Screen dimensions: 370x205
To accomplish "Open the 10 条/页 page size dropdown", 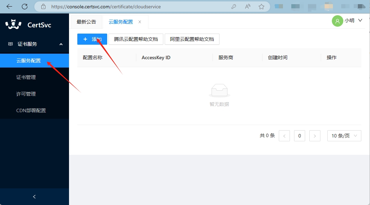I will click(344, 135).
